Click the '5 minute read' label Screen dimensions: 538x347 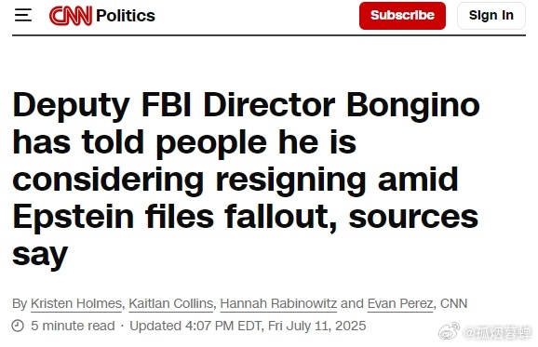[x=73, y=326]
